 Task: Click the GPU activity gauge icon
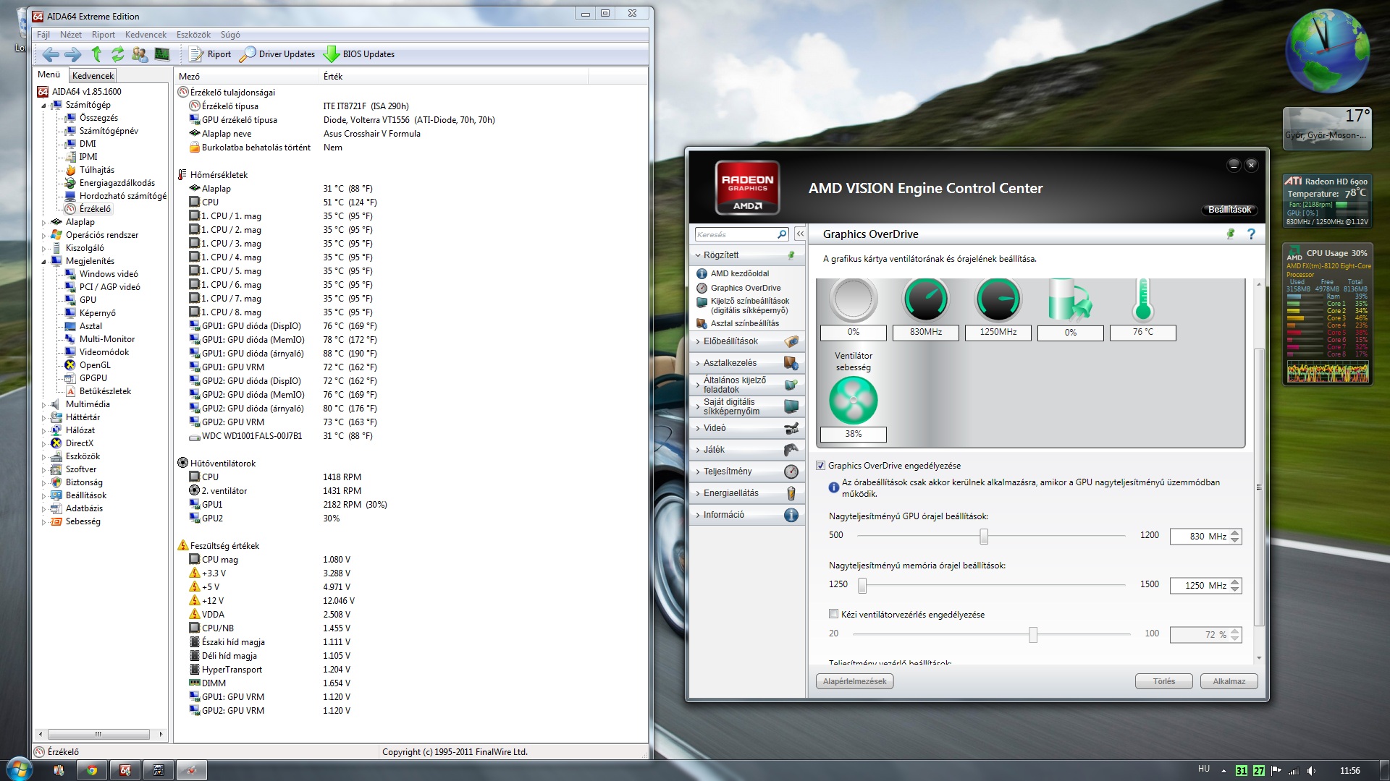pos(853,299)
